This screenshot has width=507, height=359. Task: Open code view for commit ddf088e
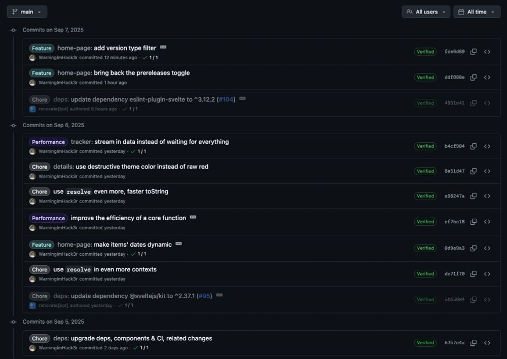click(487, 77)
